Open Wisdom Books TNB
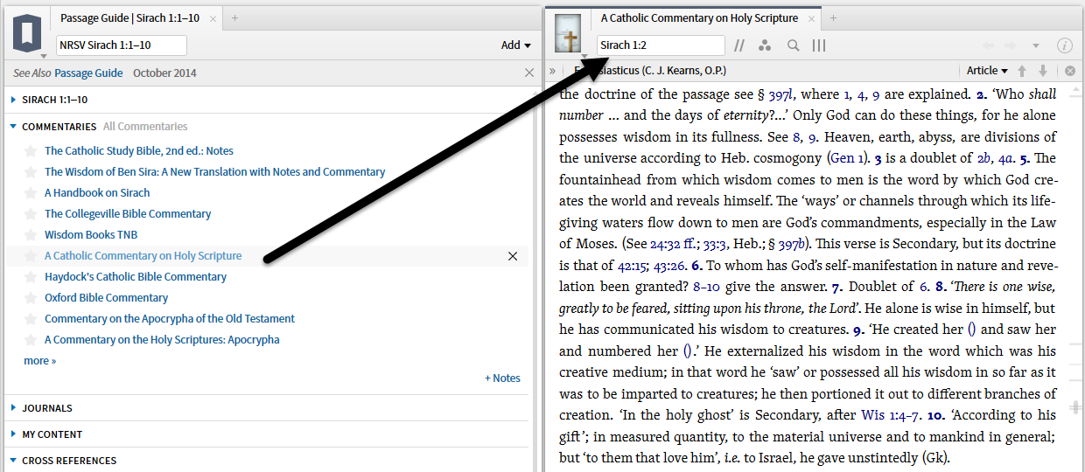The width and height of the screenshot is (1085, 472). tap(91, 235)
